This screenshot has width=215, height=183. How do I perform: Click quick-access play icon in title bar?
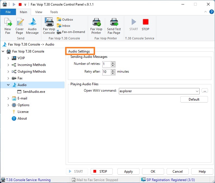pos(14,4)
